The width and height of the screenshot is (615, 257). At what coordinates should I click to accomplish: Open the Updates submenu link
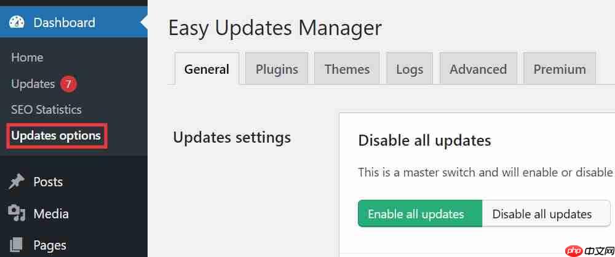pos(33,84)
